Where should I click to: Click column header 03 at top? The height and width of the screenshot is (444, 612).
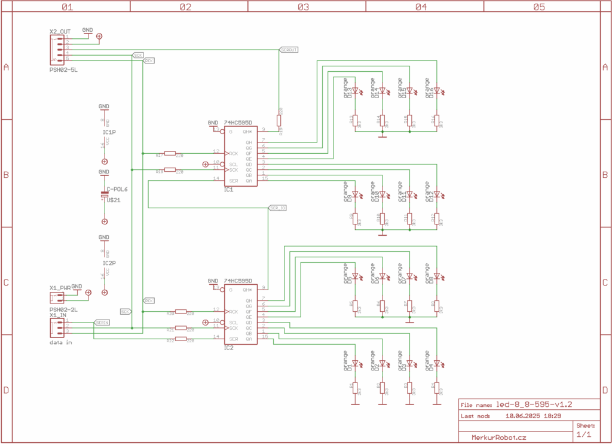(x=303, y=7)
